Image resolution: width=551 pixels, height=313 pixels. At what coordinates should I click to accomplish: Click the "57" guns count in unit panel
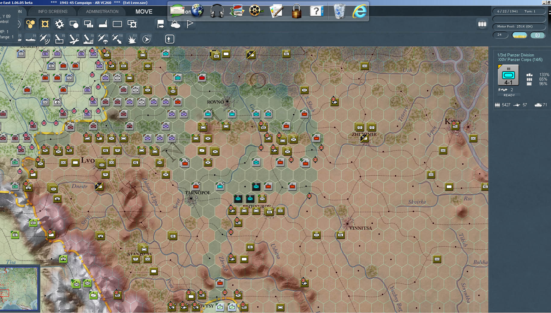525,105
